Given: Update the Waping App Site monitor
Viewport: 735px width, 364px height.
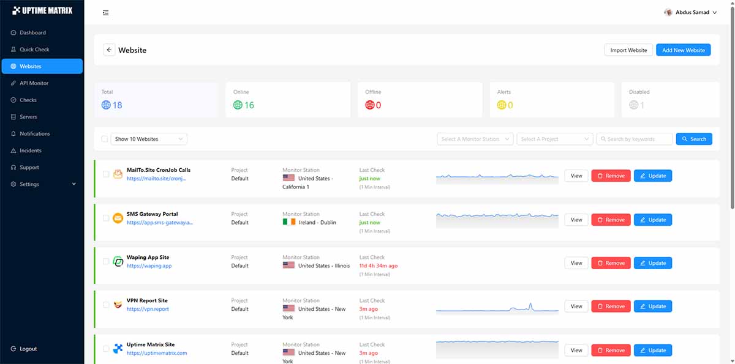Looking at the screenshot, I should (x=653, y=263).
